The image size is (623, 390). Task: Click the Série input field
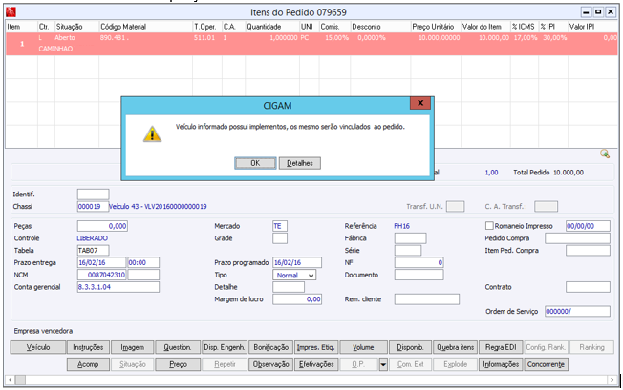[x=408, y=251]
